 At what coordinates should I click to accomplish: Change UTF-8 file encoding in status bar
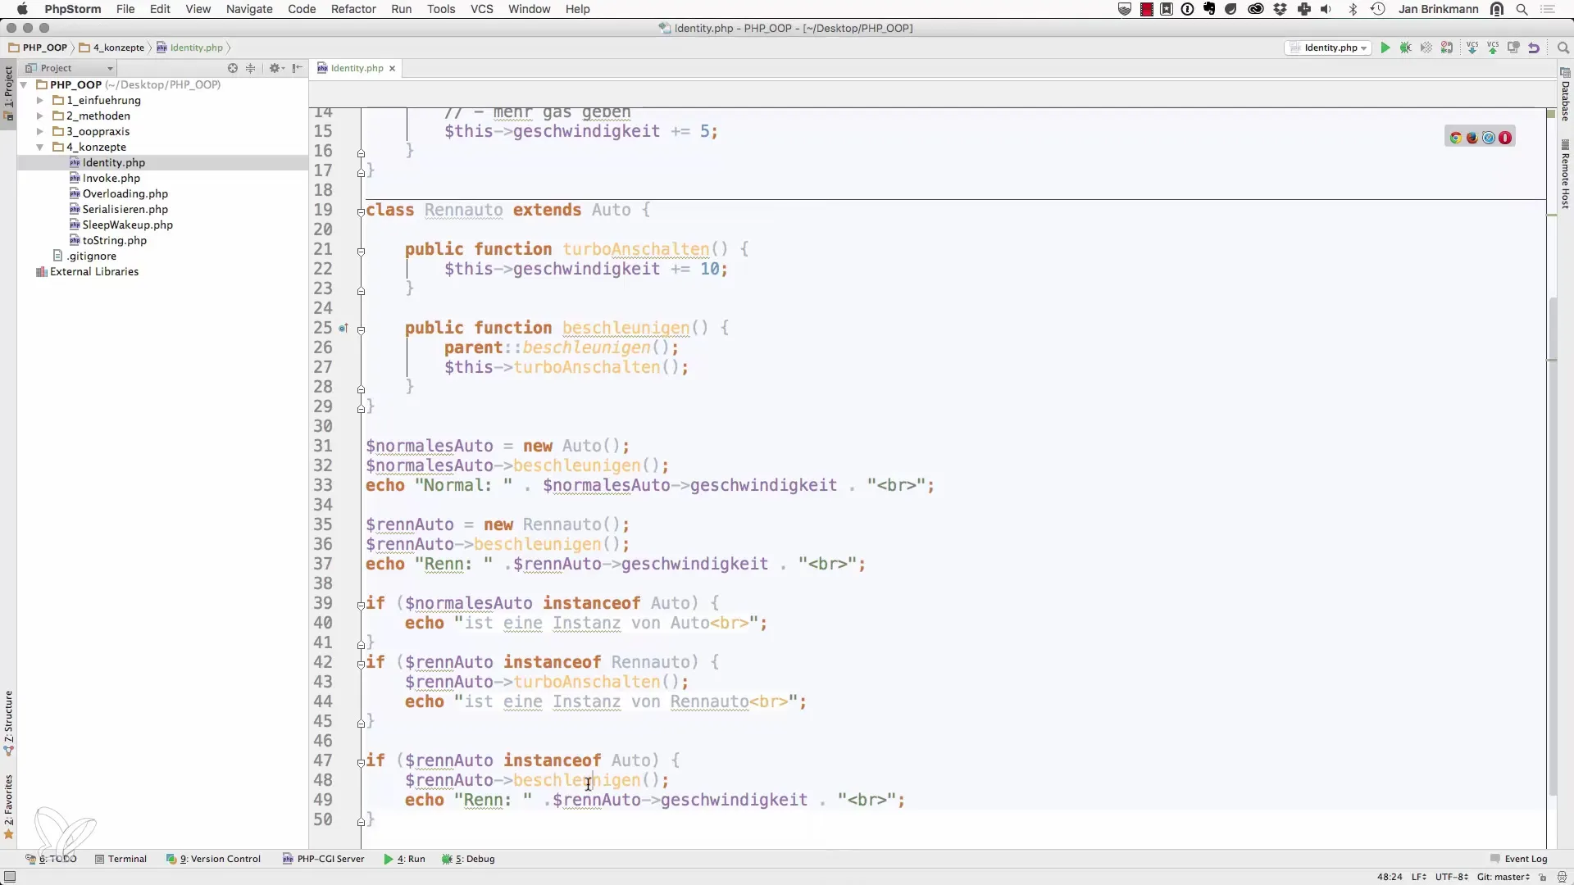pos(1451,877)
